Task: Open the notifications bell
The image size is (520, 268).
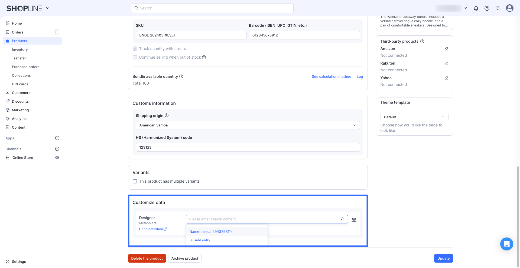Action: point(476,8)
